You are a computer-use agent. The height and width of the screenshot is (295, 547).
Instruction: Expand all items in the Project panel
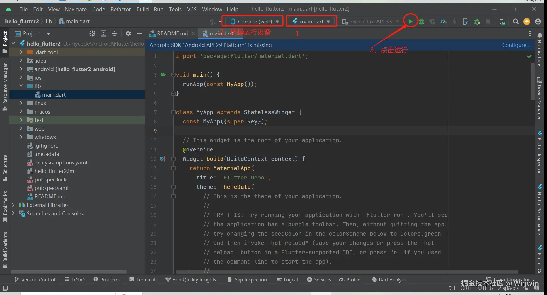click(103, 34)
